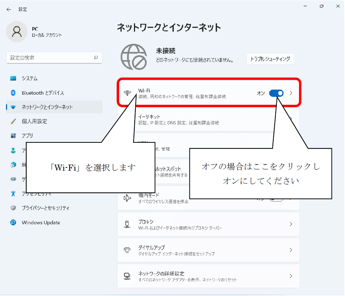Click the プロキシ server icon
Screen dimensions: 345x296
(127, 224)
